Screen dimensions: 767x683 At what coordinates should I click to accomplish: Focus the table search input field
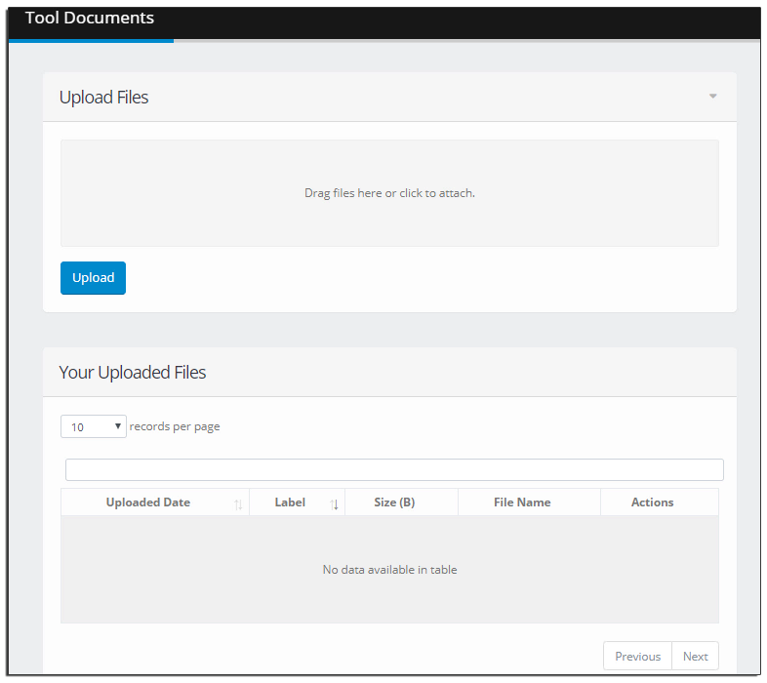tap(394, 469)
